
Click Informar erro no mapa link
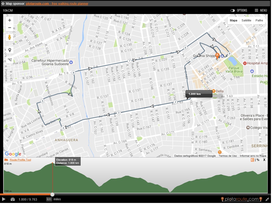tap(253, 156)
